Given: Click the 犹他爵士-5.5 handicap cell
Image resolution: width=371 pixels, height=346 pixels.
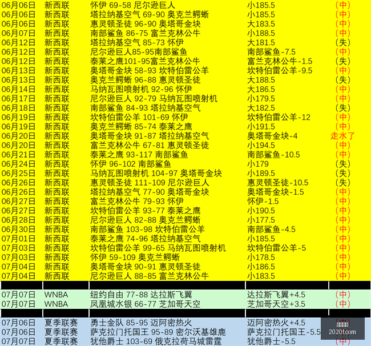Looking at the screenshot, I should coord(271,341).
